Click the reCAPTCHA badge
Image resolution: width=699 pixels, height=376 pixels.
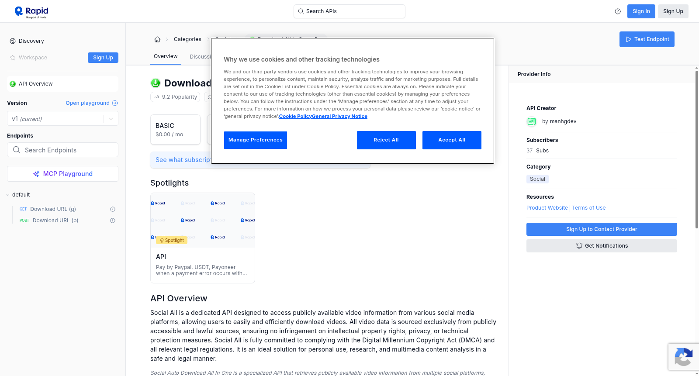[x=683, y=357]
